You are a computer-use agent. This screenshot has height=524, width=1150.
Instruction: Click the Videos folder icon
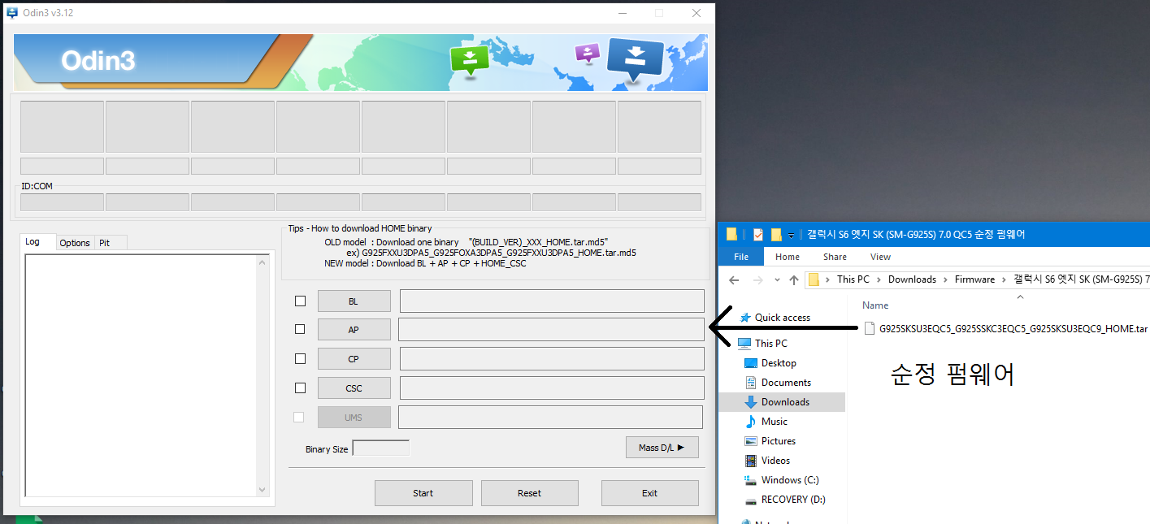pos(751,461)
